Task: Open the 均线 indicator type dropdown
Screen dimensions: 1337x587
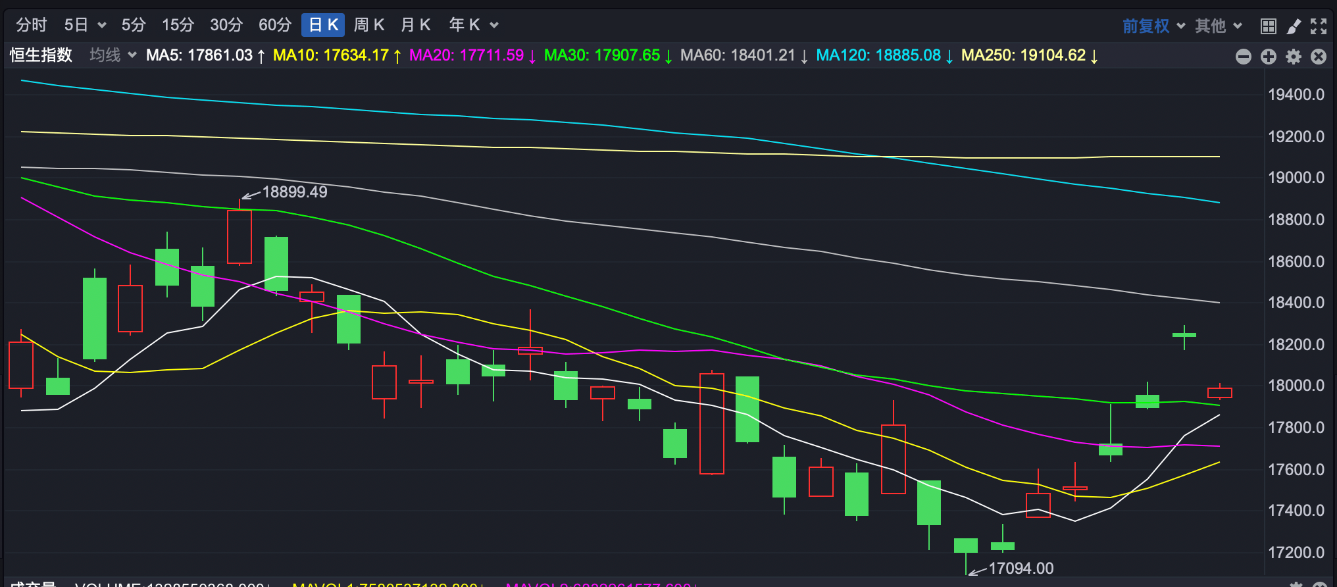Action: 113,55
